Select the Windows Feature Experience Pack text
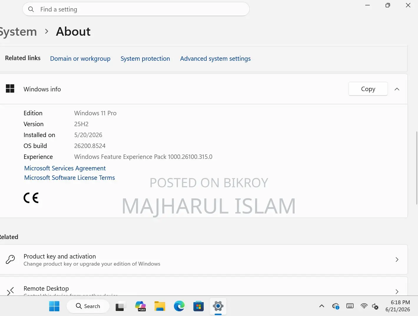The height and width of the screenshot is (316, 418). (143, 157)
